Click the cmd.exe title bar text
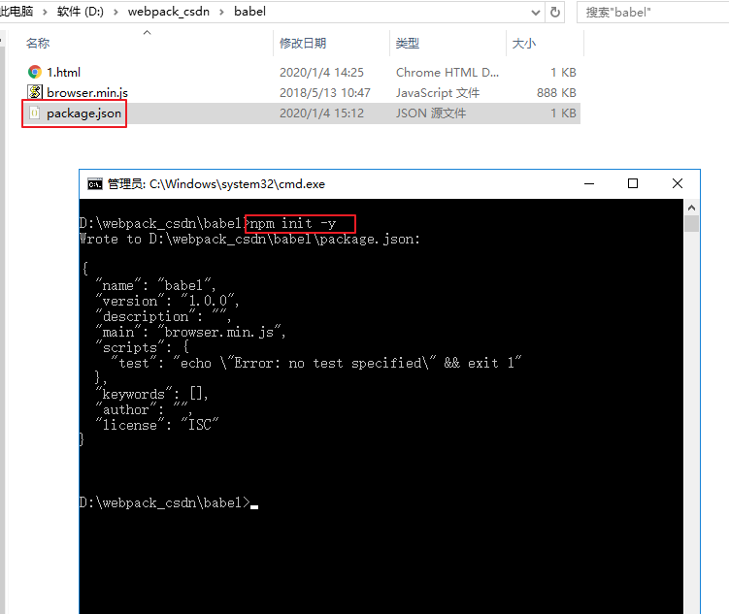Viewport: 729px width, 614px height. point(216,184)
